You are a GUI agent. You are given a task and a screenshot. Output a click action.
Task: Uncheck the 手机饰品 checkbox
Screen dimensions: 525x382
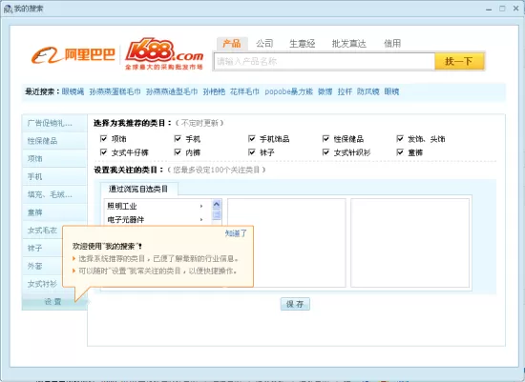(252, 138)
